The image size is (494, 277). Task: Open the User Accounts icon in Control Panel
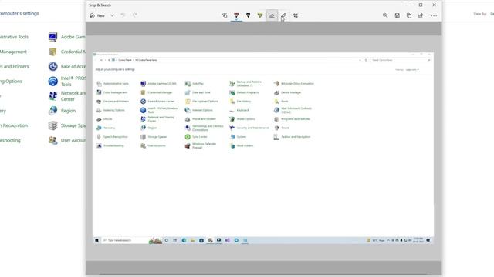53,140
